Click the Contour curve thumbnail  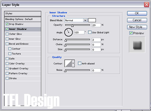click(68, 63)
